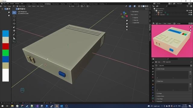
Task: Open the Window menu
Action: coord(17,4)
